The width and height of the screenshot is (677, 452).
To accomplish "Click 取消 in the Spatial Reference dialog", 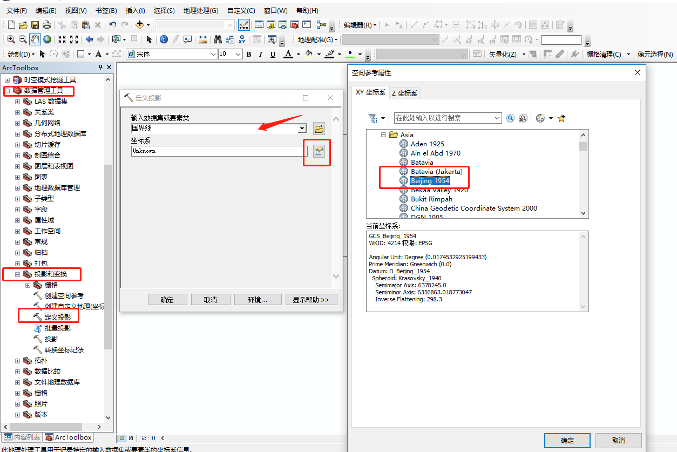I will 619,441.
